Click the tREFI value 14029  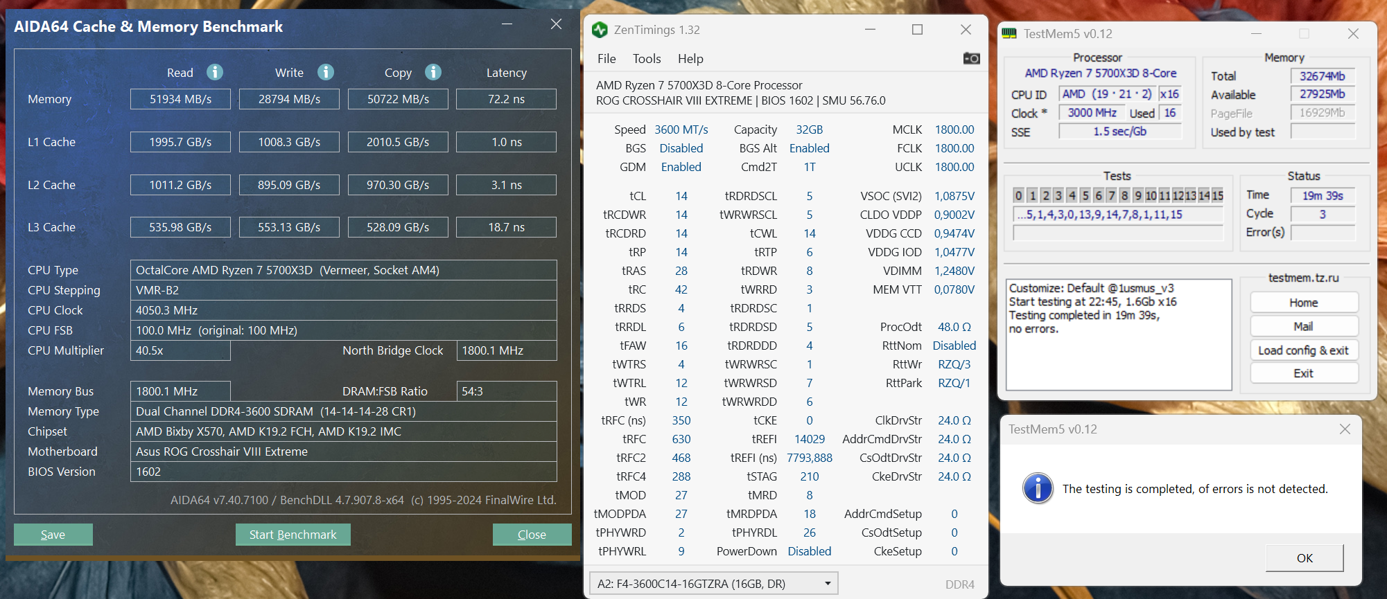coord(810,439)
